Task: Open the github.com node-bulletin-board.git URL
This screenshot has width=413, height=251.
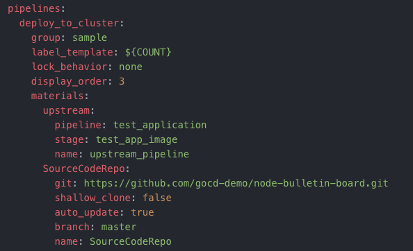Action: click(x=236, y=183)
